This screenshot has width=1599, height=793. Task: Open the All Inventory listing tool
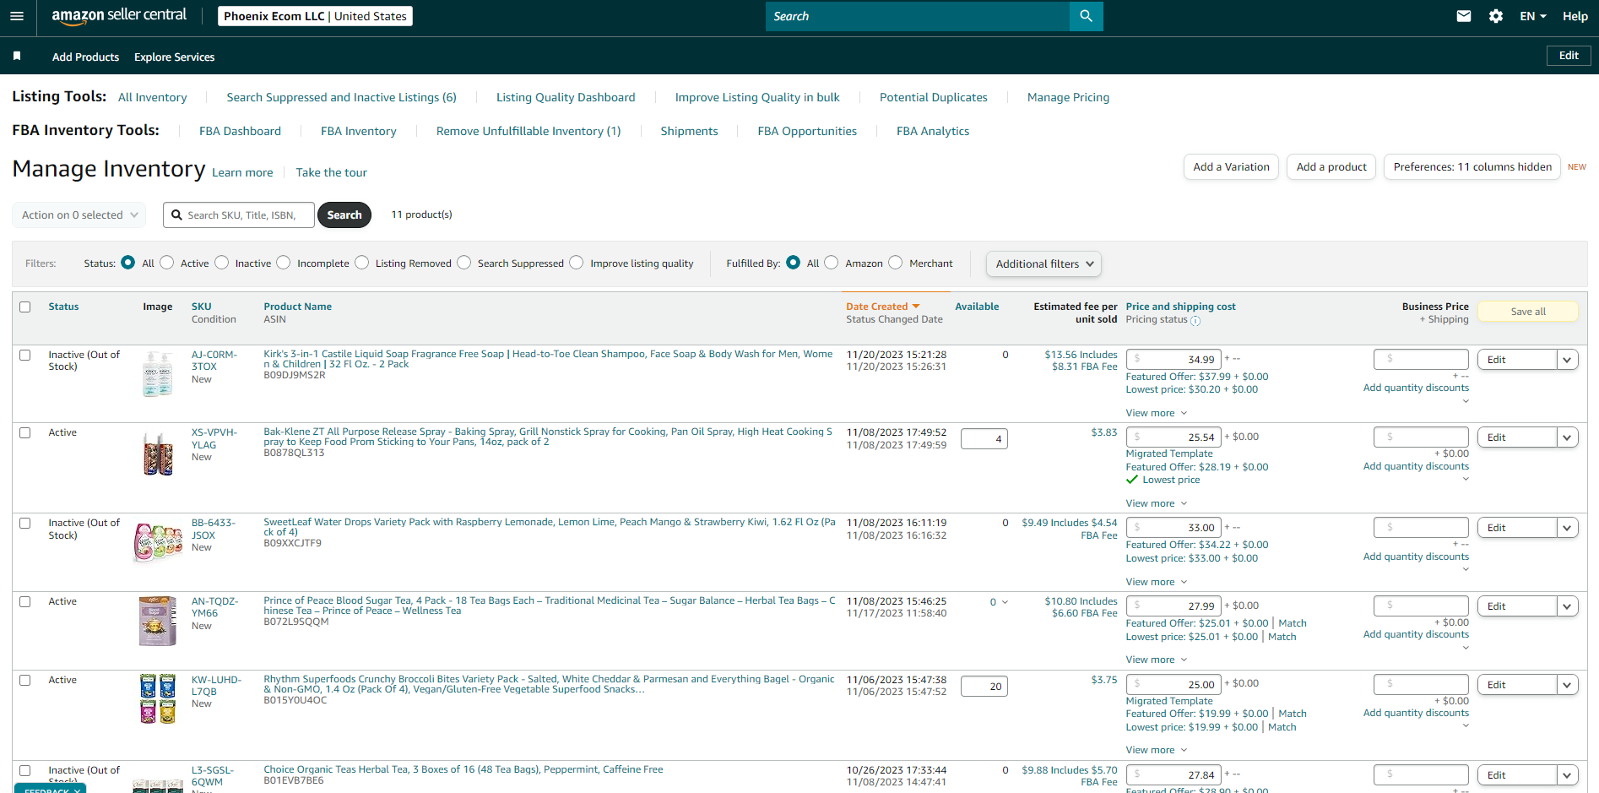[x=153, y=97]
